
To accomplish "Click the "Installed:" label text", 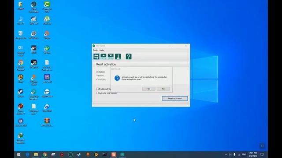I will click(x=101, y=72).
